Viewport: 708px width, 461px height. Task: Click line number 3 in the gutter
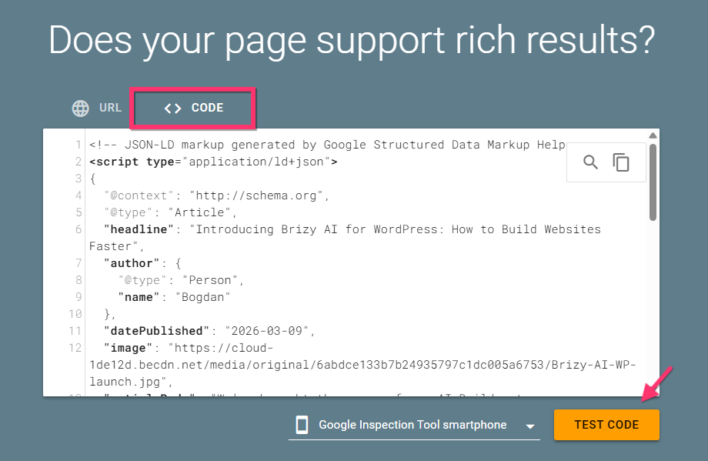(x=78, y=179)
